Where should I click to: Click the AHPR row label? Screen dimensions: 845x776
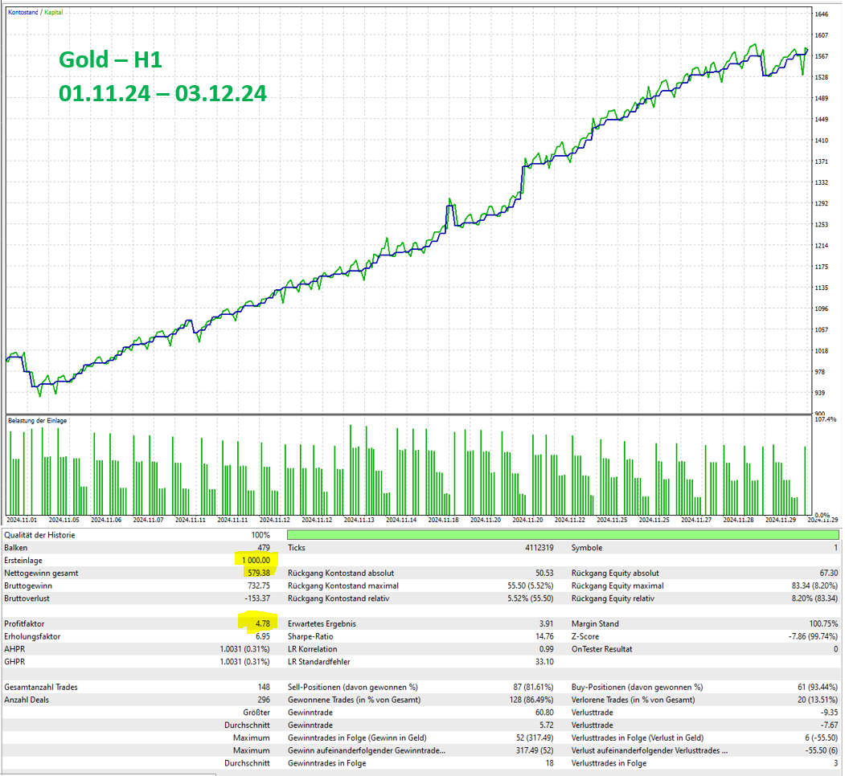(x=14, y=649)
